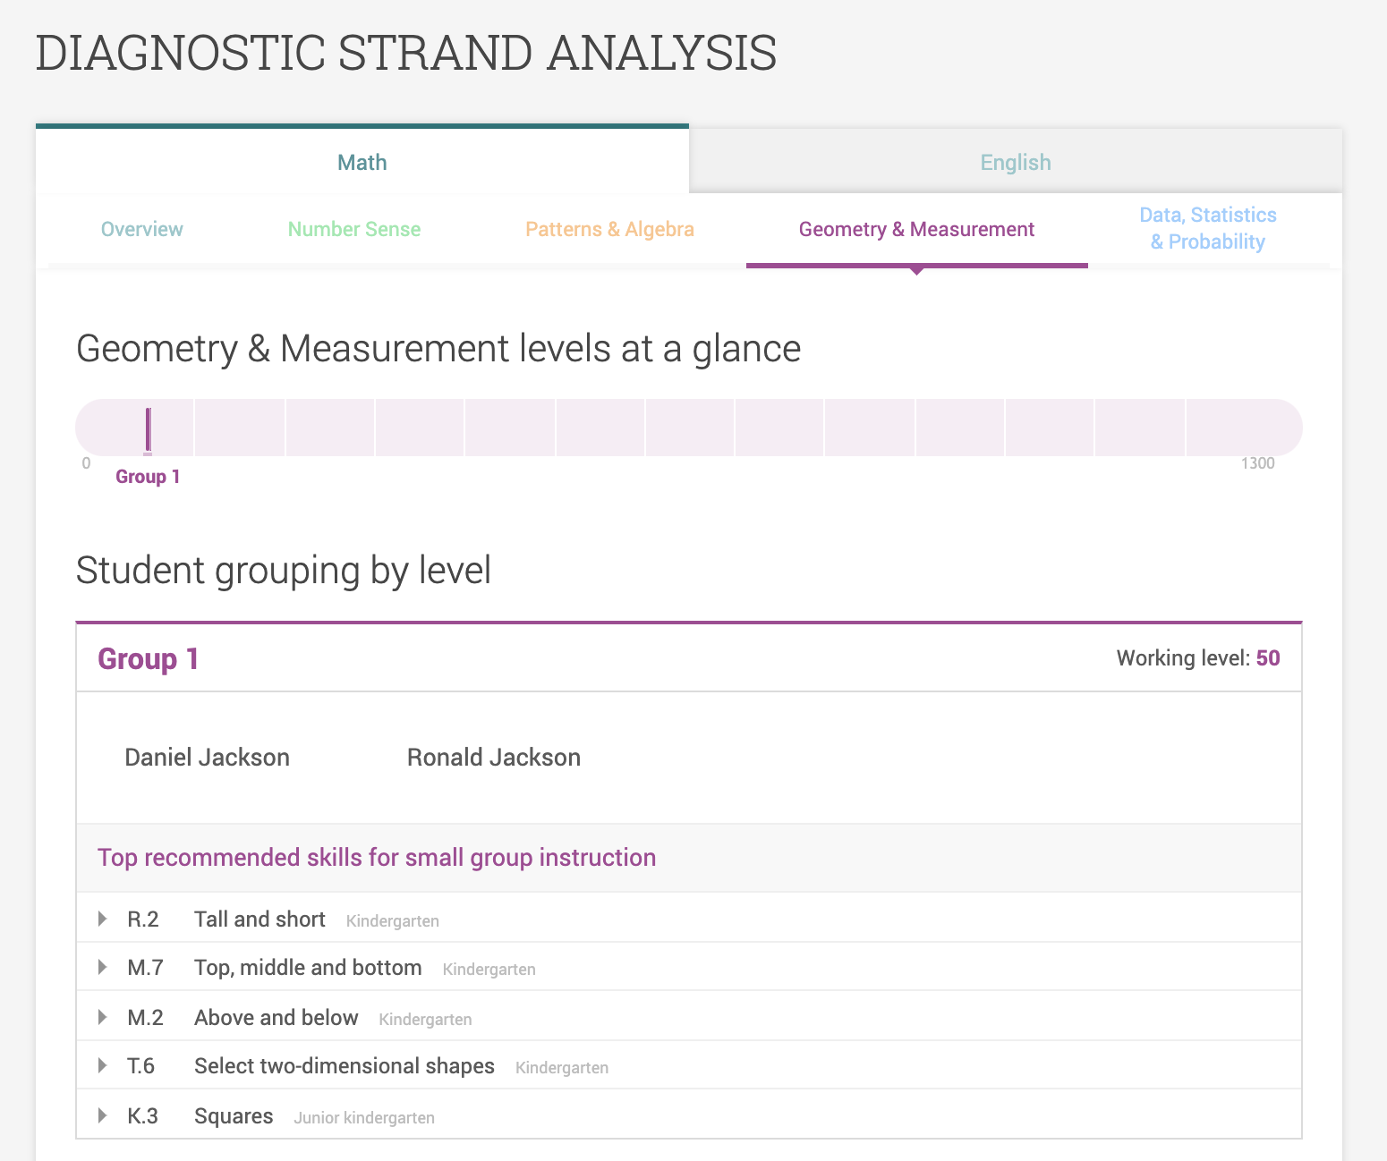Expand the R.2 Tall and short skill
1387x1161 pixels.
(x=100, y=918)
